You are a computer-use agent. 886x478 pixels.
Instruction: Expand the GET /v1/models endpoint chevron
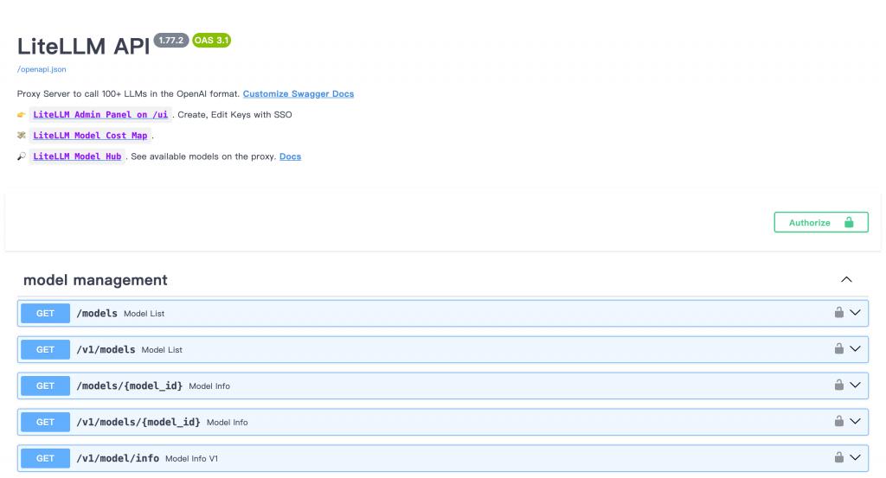coord(856,348)
